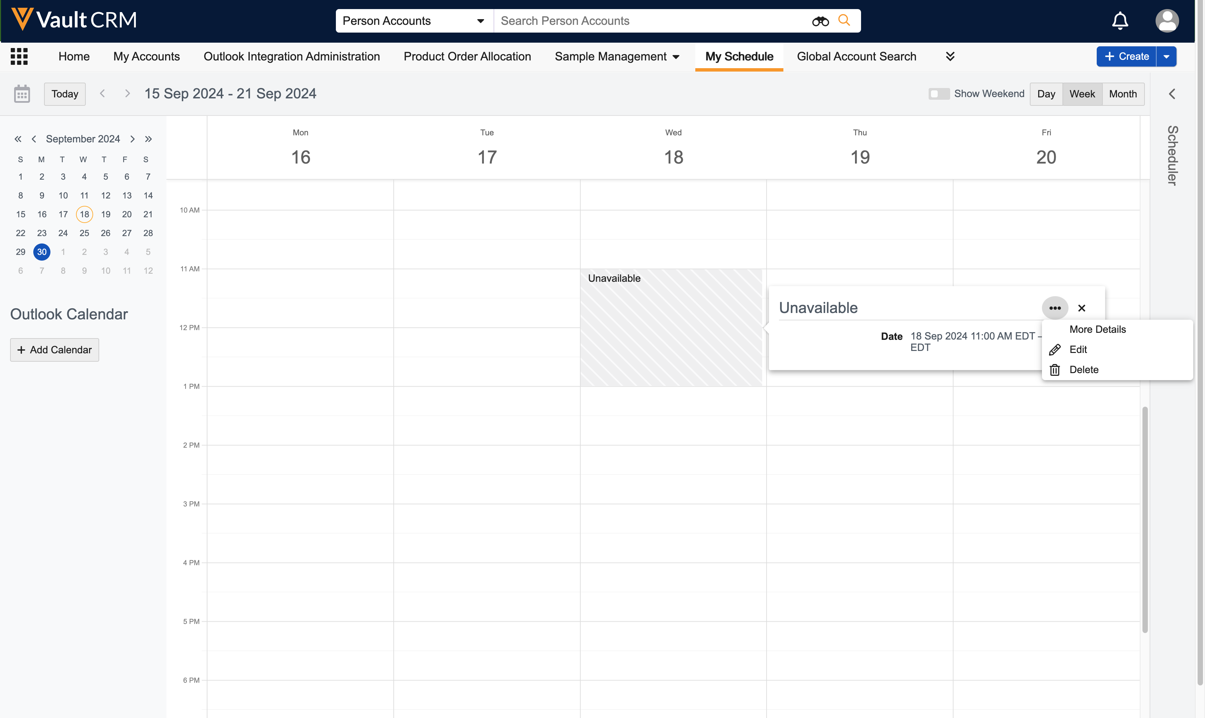Screen dimensions: 1205x718
Task: Toggle the Show Weekend switch
Action: [x=938, y=94]
